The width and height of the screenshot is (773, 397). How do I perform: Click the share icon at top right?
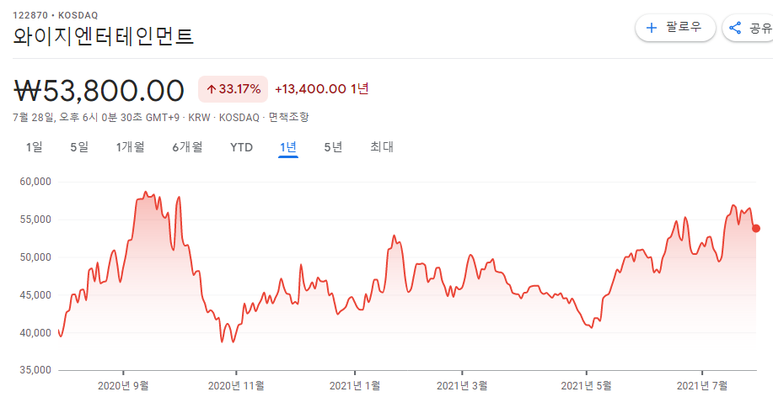coord(735,28)
